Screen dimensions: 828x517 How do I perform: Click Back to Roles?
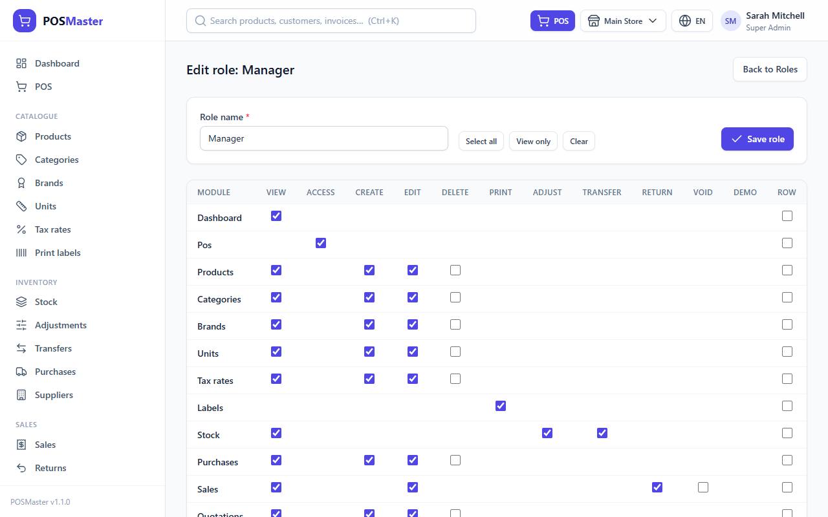770,69
